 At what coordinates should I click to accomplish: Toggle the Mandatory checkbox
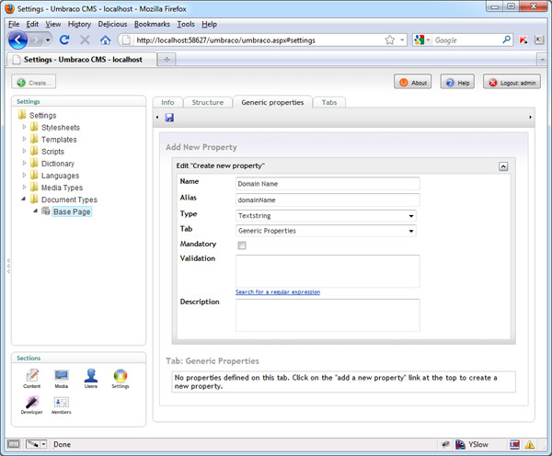point(242,245)
